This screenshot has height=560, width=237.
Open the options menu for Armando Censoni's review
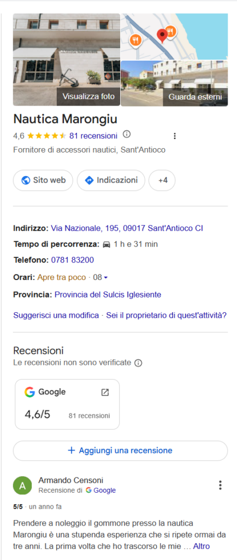[220, 485]
